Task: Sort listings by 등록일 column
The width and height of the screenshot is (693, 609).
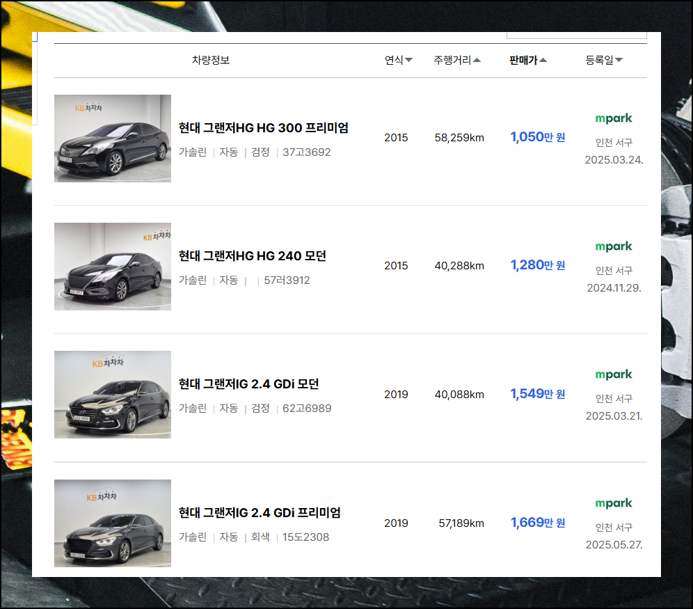Action: point(604,60)
